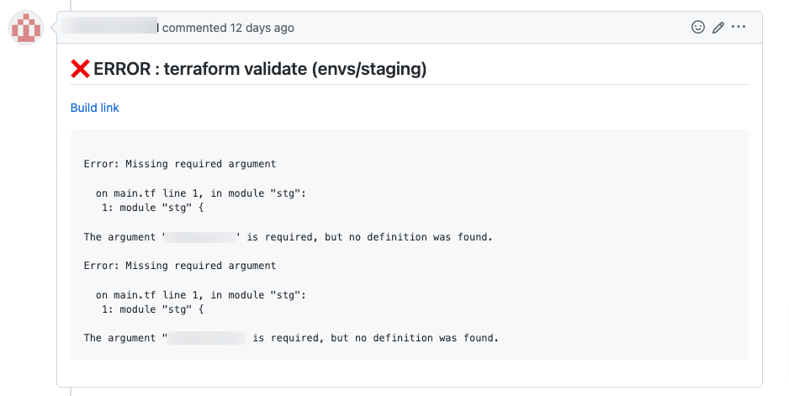Click the word "commented" in comment header

tap(194, 28)
